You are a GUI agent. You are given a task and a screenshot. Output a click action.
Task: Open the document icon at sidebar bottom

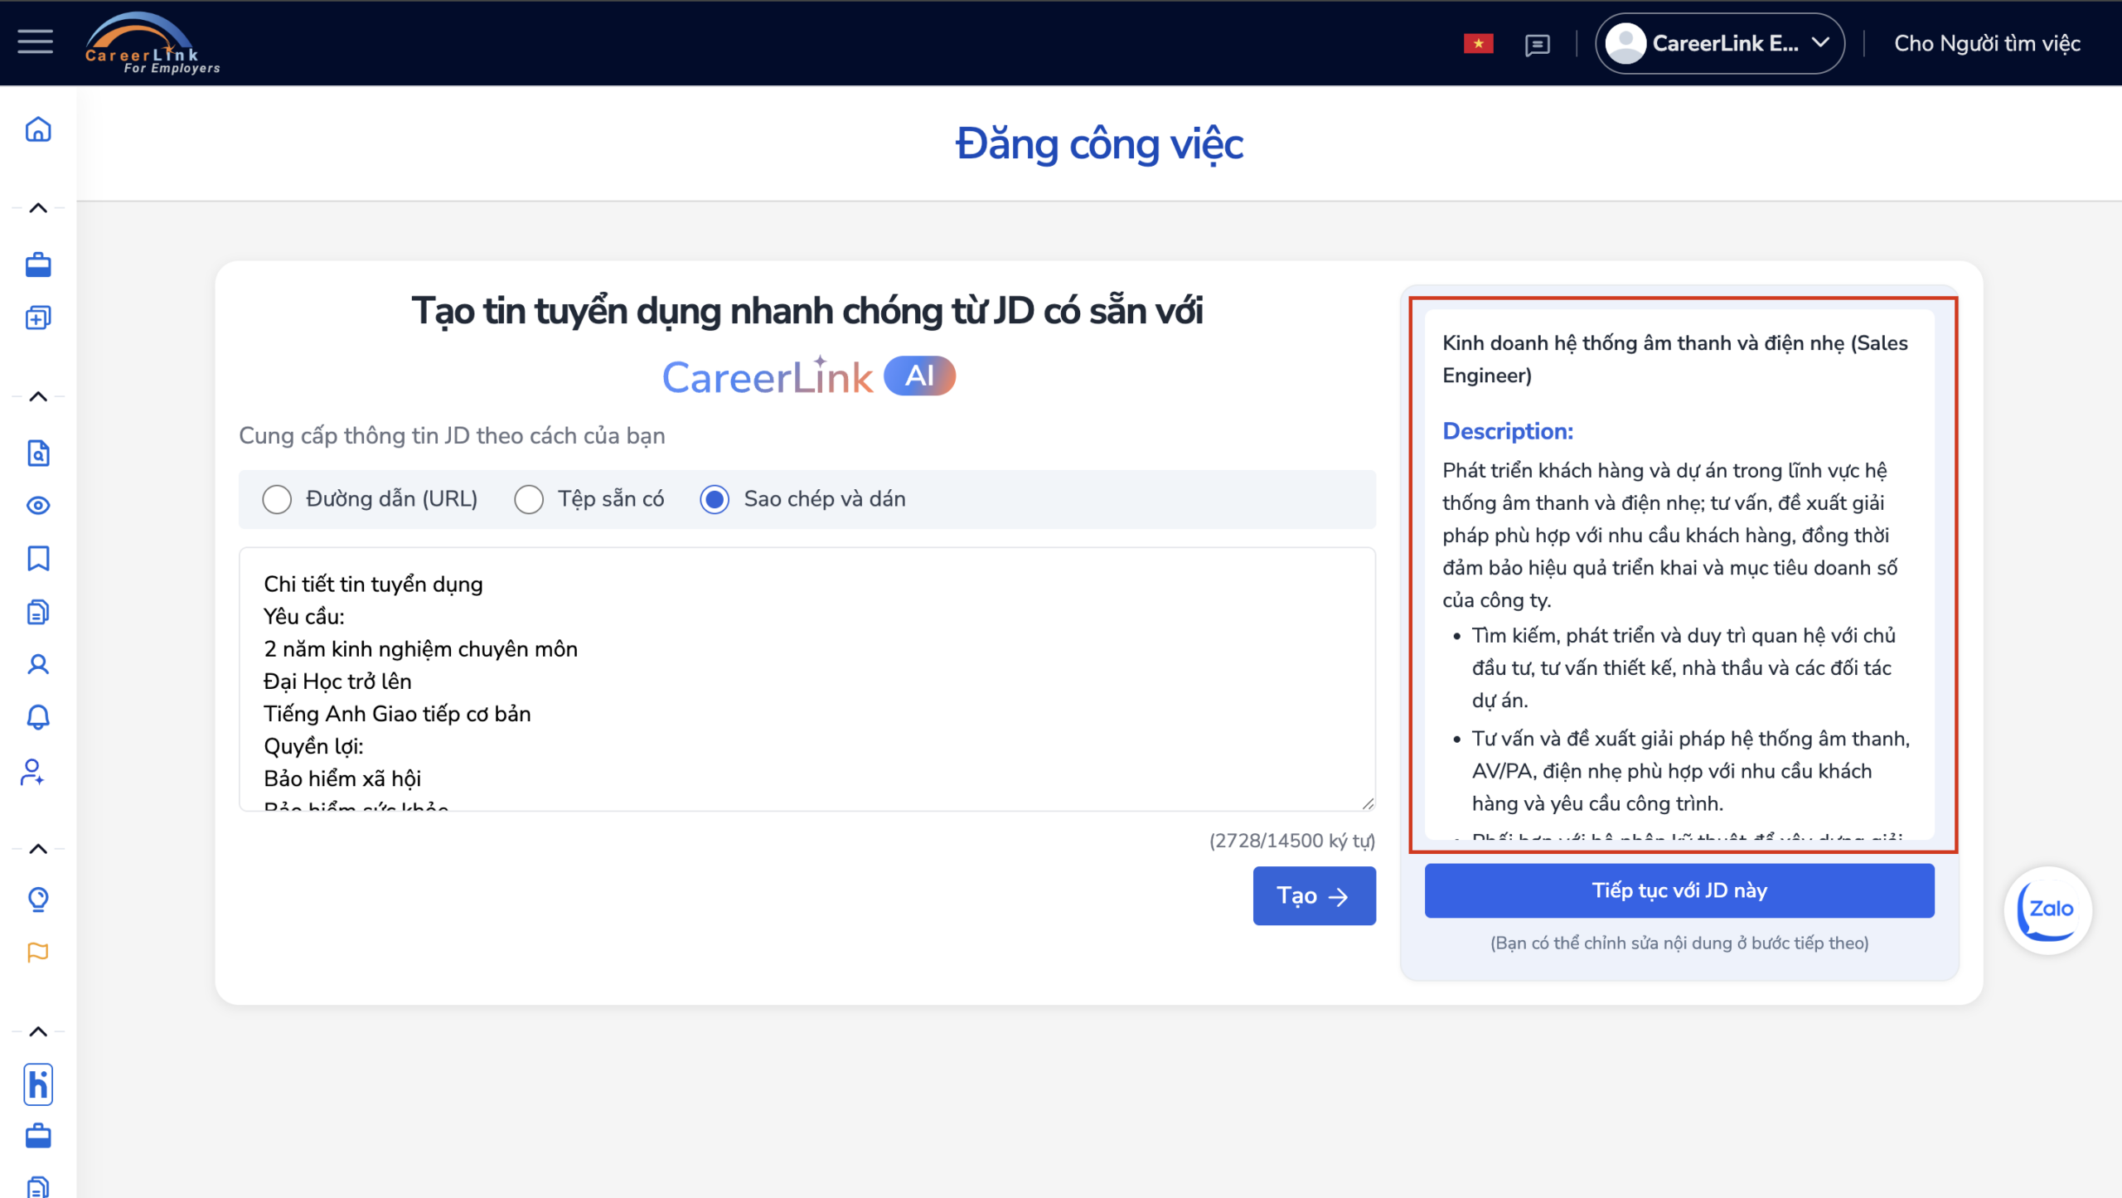[38, 1186]
